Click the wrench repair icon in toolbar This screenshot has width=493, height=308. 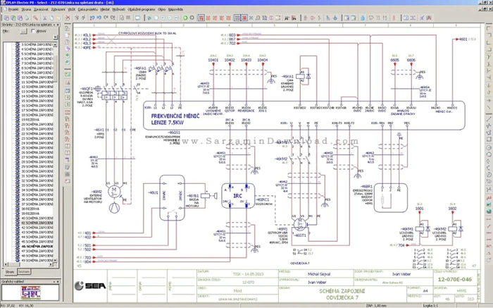[x=36, y=18]
